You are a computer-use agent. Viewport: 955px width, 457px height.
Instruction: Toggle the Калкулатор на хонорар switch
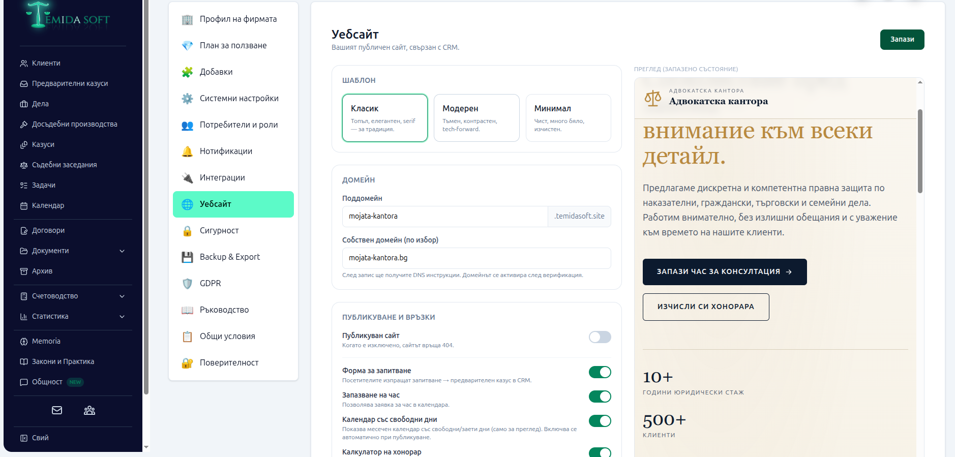click(x=600, y=452)
